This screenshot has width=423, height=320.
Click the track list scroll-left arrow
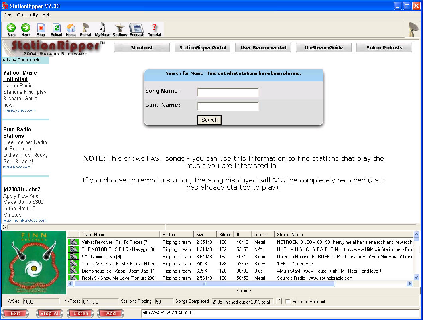click(x=71, y=284)
